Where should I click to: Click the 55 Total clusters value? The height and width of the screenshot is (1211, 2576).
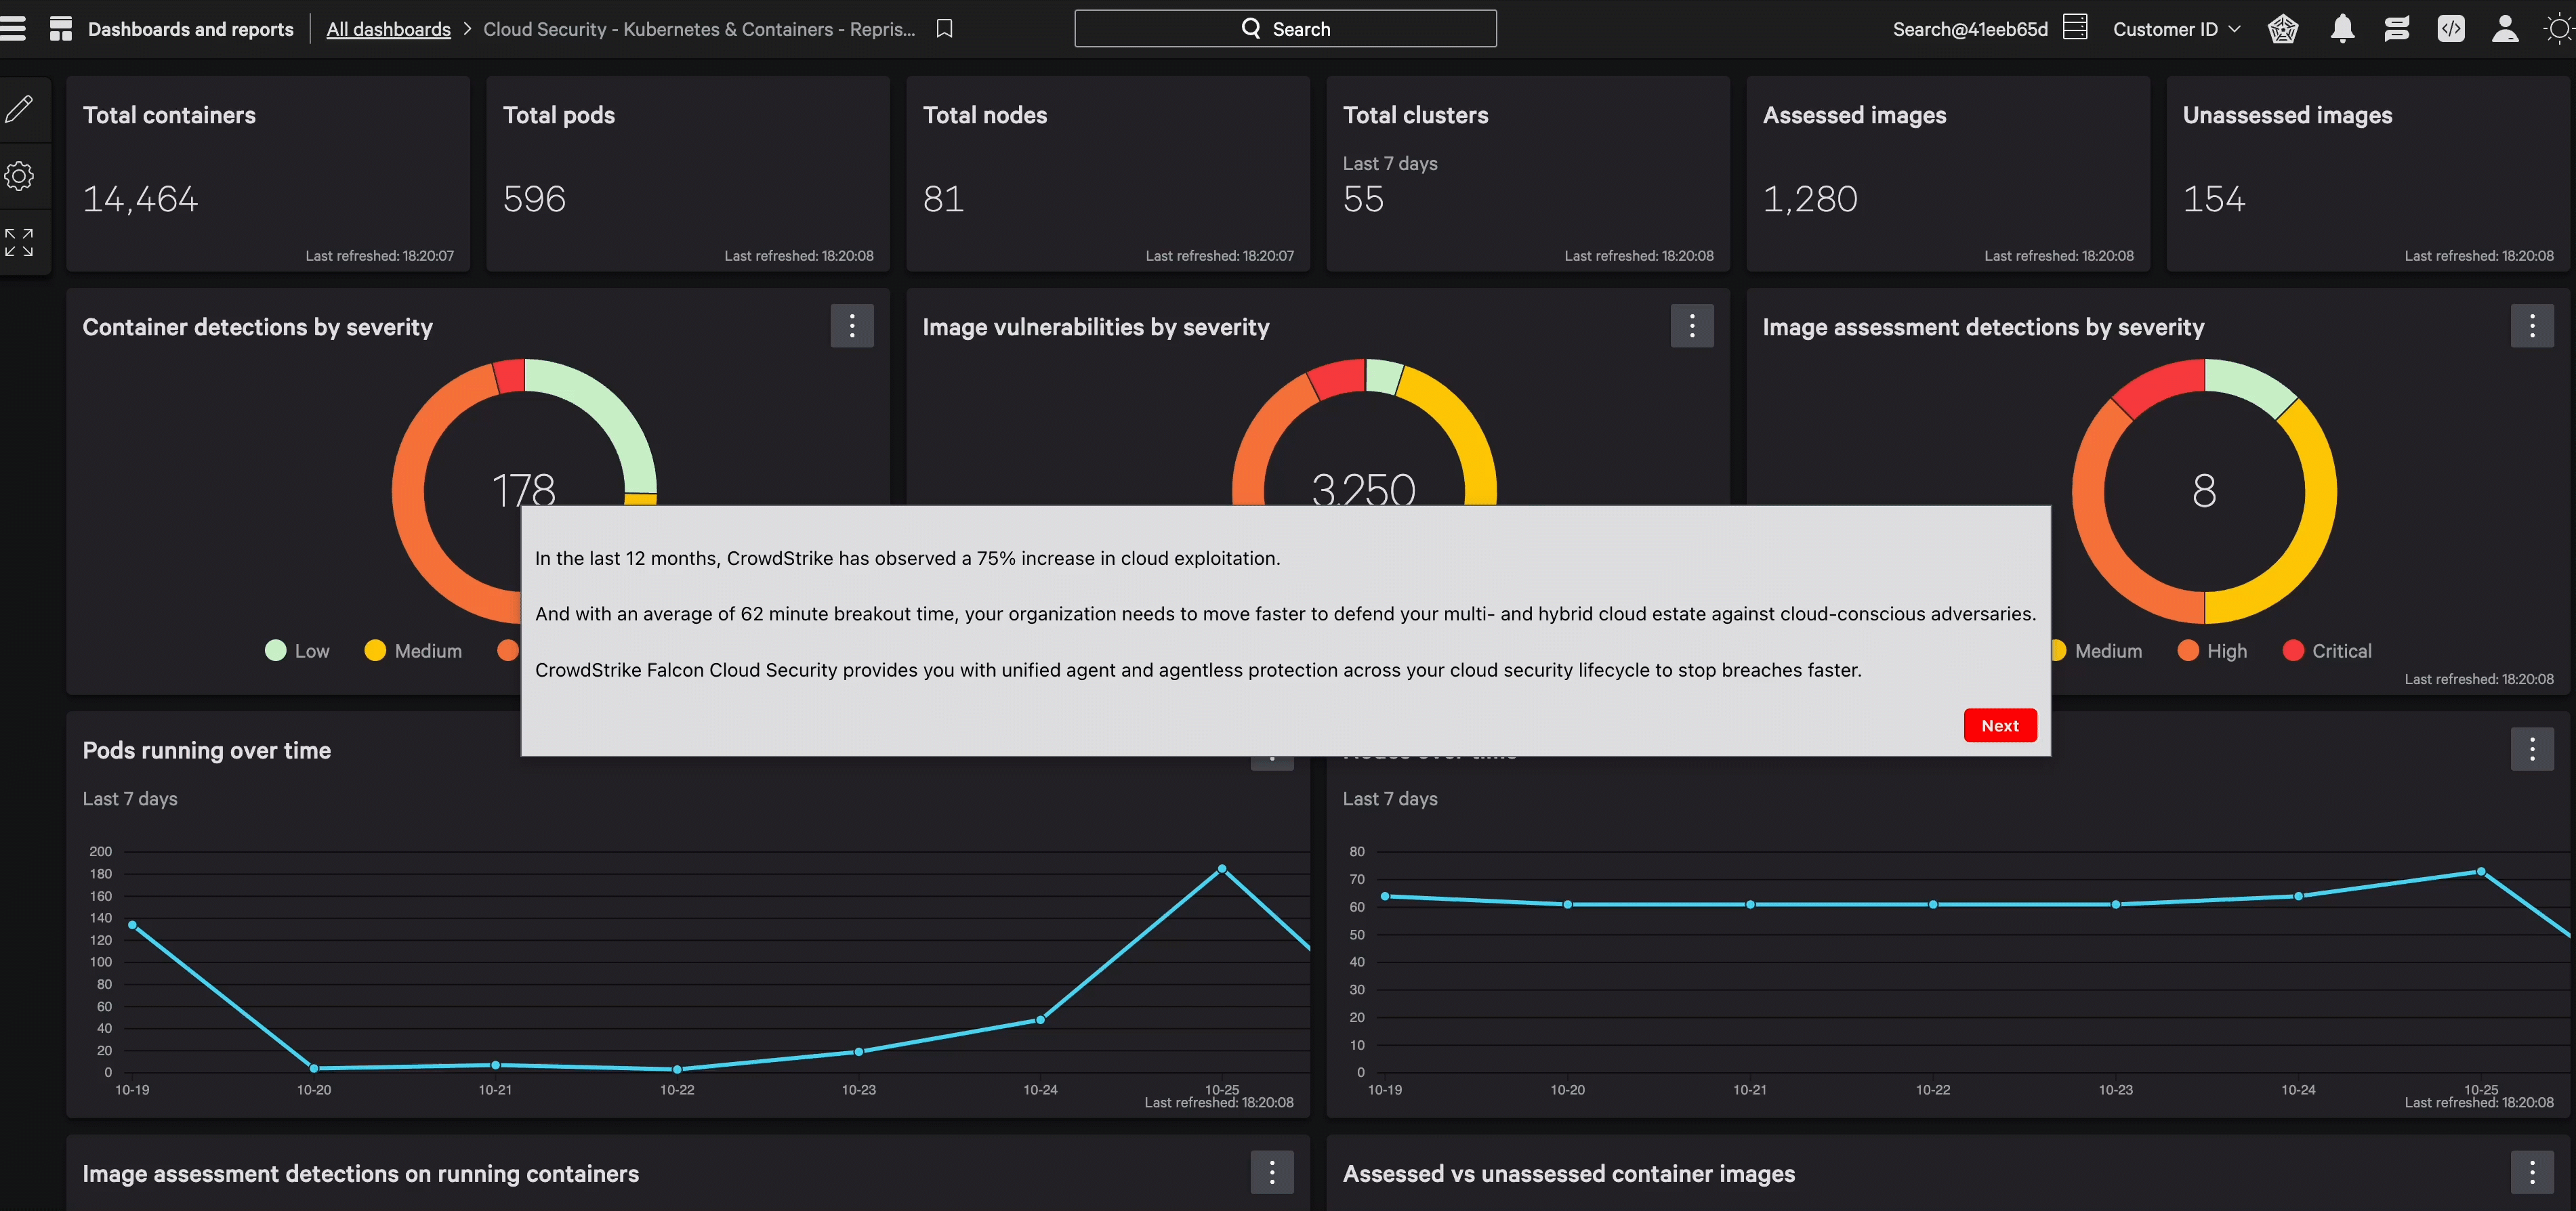click(x=1363, y=199)
